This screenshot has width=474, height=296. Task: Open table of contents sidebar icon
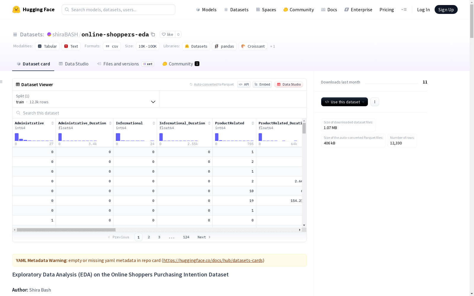tap(1, 82)
